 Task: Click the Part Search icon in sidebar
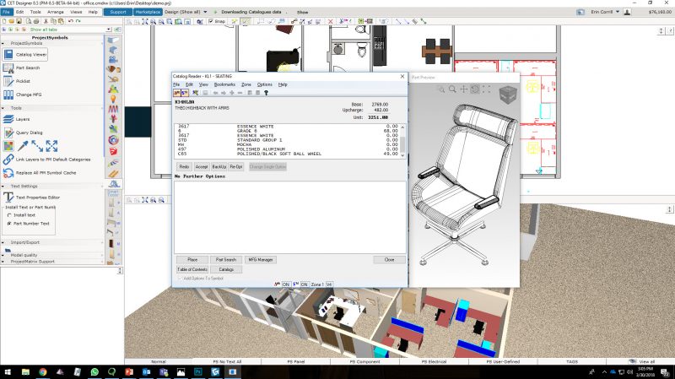click(x=9, y=68)
